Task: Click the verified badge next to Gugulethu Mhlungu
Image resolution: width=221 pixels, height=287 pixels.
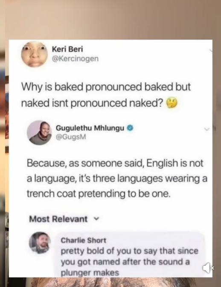Action: tap(130, 128)
